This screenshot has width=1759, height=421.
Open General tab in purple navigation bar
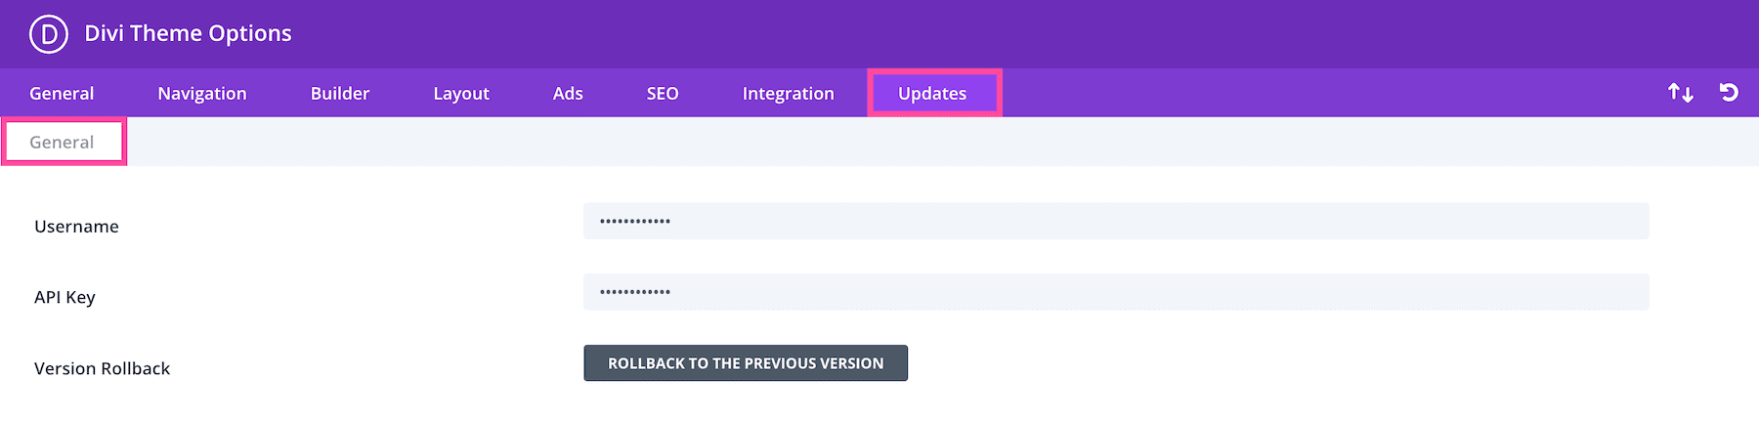tap(62, 94)
